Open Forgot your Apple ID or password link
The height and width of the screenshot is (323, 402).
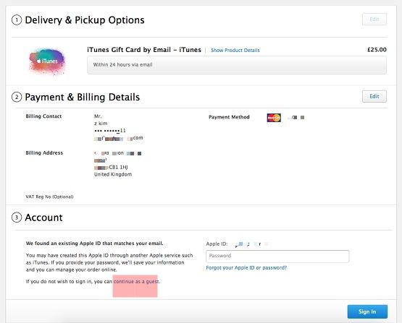(x=246, y=267)
